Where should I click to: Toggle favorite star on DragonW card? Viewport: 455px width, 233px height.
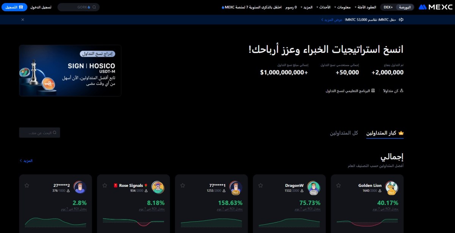click(x=260, y=185)
